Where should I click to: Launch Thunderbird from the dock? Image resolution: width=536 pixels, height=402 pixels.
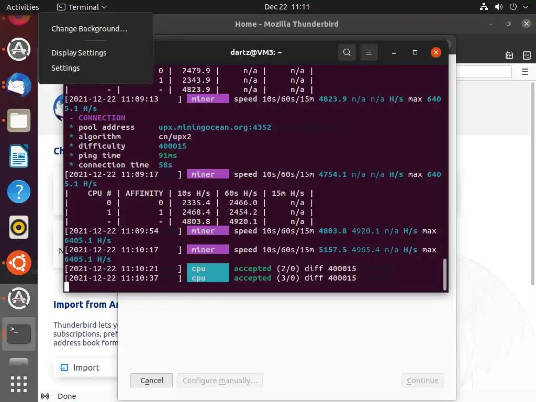[19, 85]
